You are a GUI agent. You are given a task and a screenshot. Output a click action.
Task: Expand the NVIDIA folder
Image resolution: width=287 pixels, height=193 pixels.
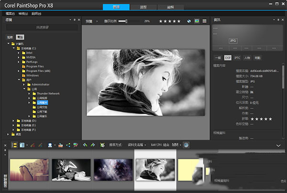19,57
